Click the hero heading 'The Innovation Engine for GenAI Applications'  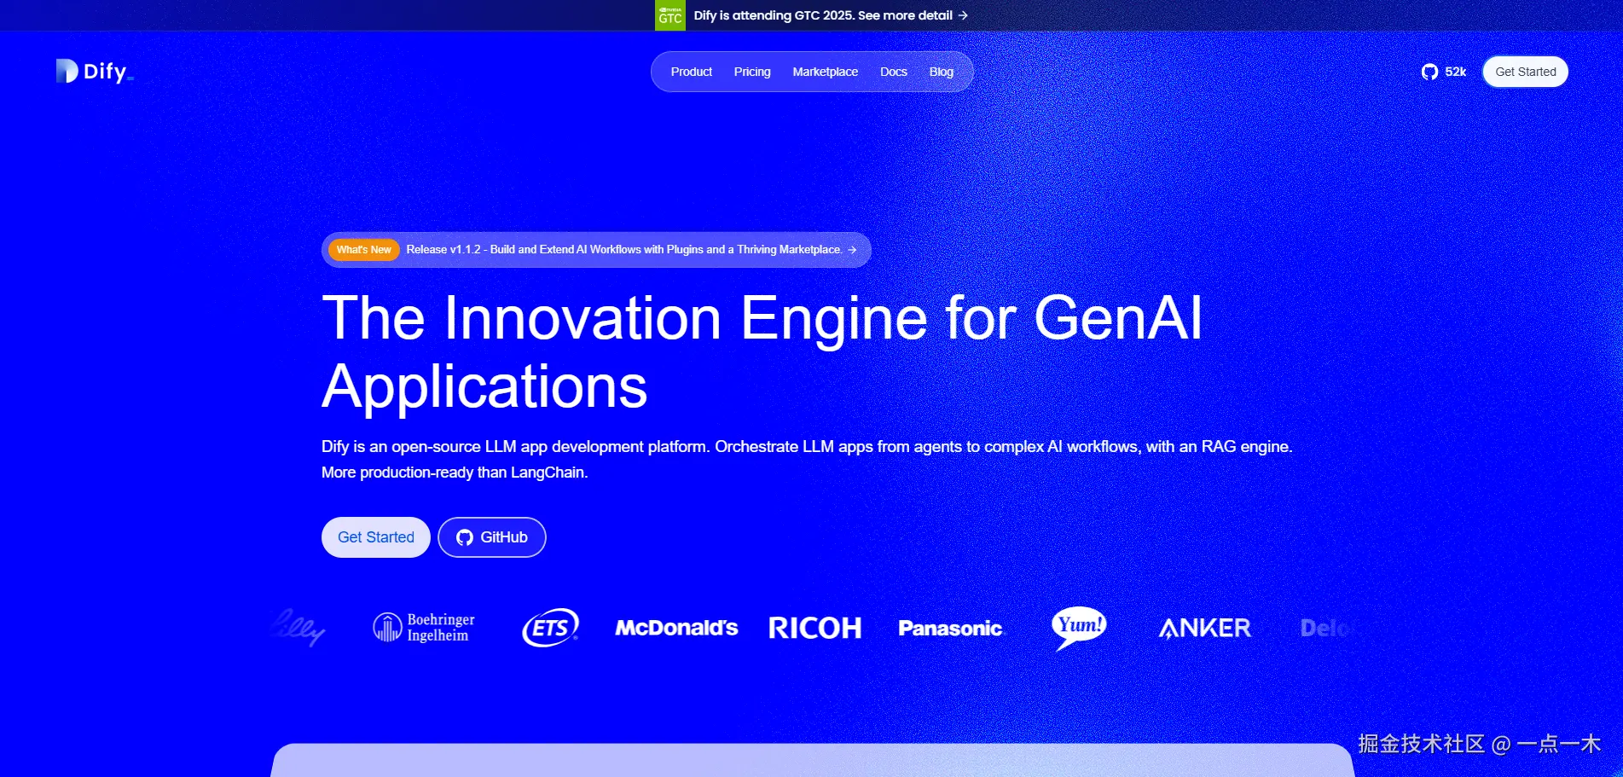point(762,352)
